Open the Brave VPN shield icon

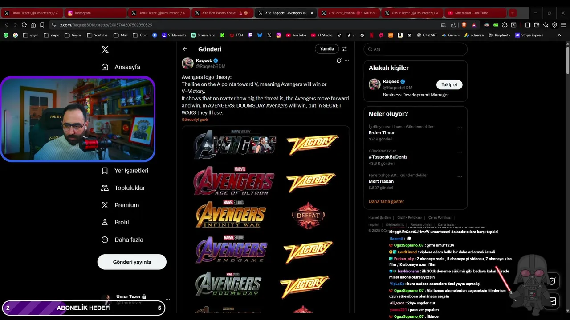[x=554, y=25]
